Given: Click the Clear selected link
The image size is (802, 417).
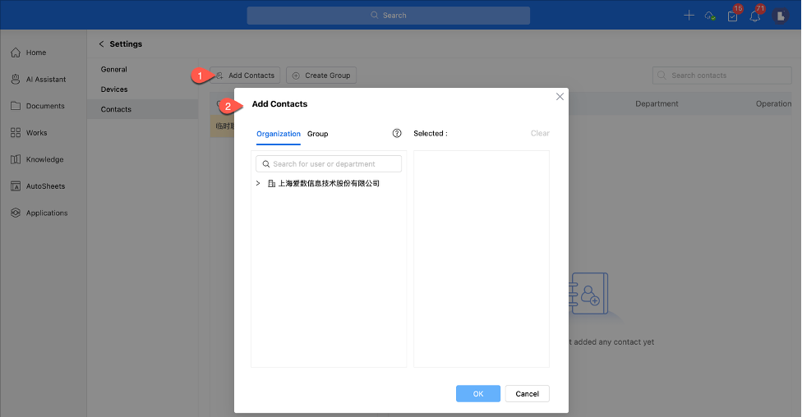Looking at the screenshot, I should (x=540, y=133).
